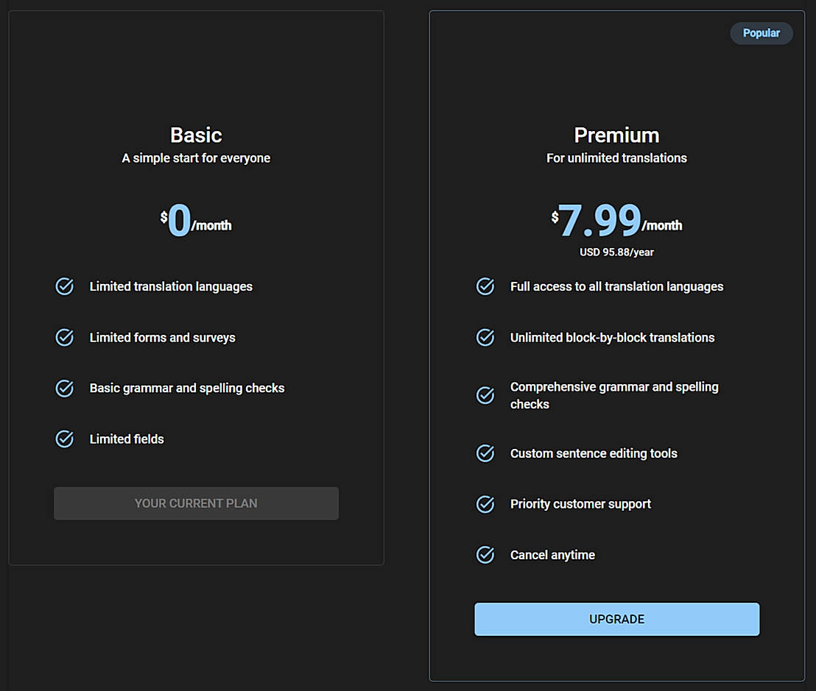816x691 pixels.
Task: Click checkmark icon beside Limited translation languages
Action: (65, 286)
